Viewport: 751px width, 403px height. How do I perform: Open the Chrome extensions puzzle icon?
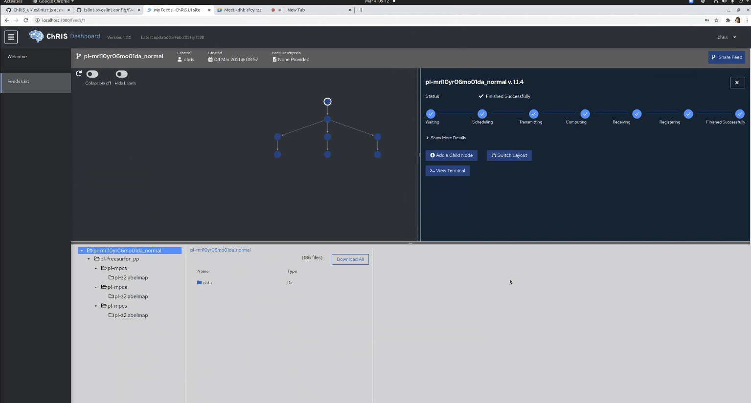tap(728, 20)
